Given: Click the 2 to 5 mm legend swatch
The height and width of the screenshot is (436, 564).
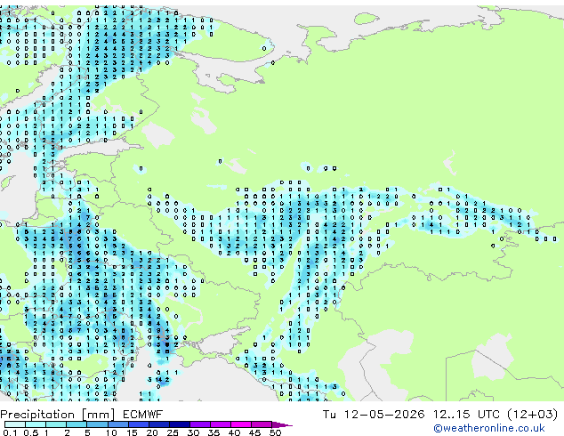Looking at the screenshot, I should [77, 424].
